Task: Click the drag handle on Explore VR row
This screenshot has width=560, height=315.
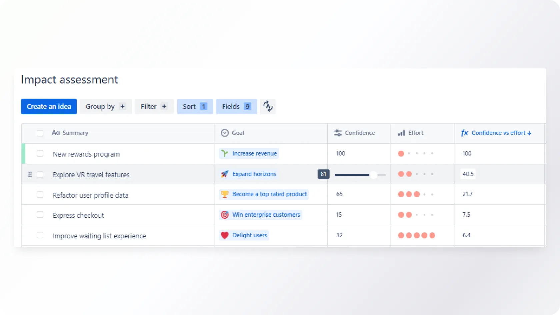Action: tap(30, 174)
